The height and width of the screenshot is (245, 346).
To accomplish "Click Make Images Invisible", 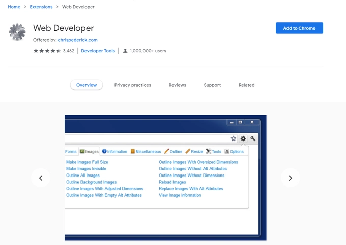I will [86, 169].
